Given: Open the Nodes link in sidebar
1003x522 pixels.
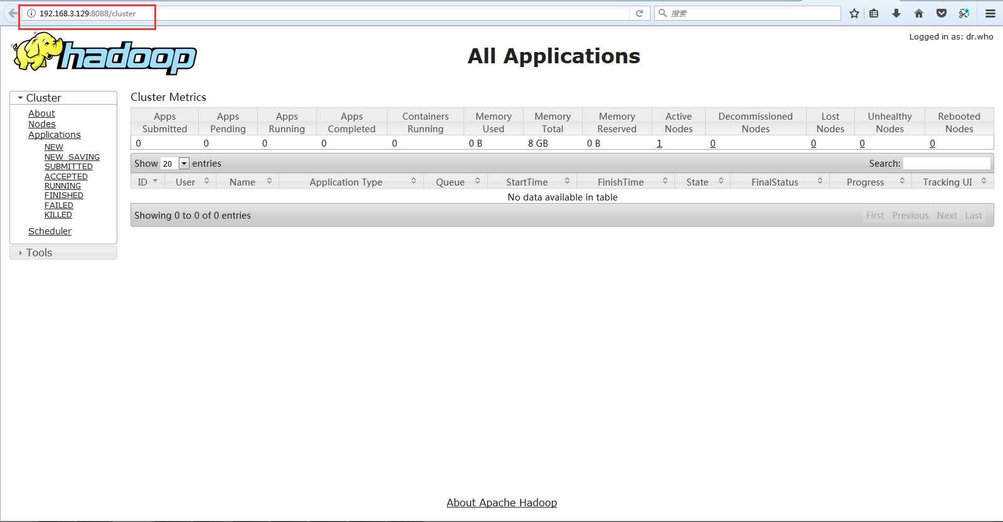Looking at the screenshot, I should 42,124.
